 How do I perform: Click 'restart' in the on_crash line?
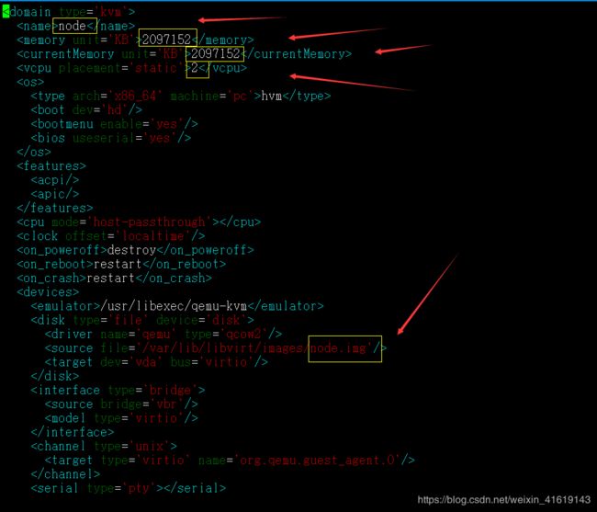point(111,278)
